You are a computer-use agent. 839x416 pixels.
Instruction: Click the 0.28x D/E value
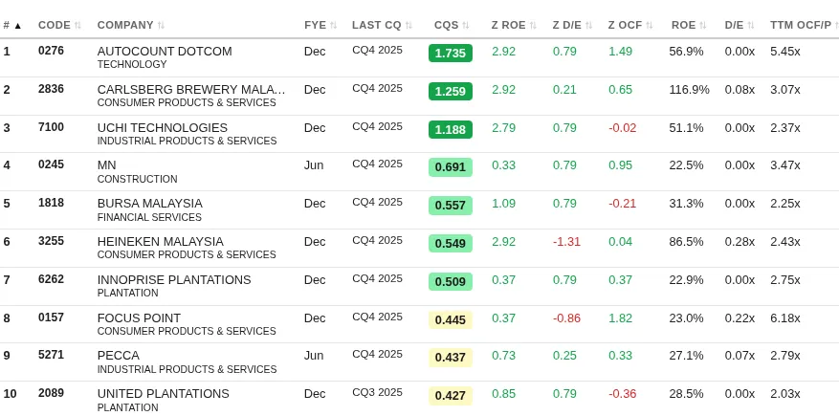coord(740,242)
